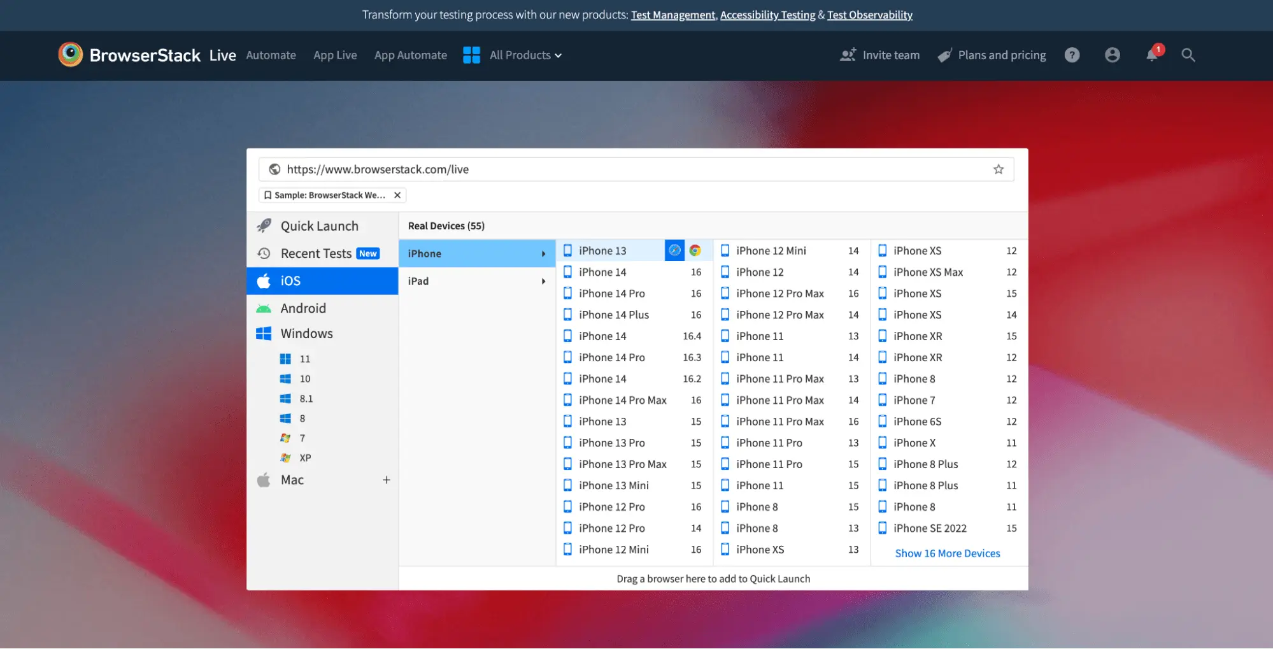Open the Test Management link
Screen dimensions: 1273x649
(672, 15)
